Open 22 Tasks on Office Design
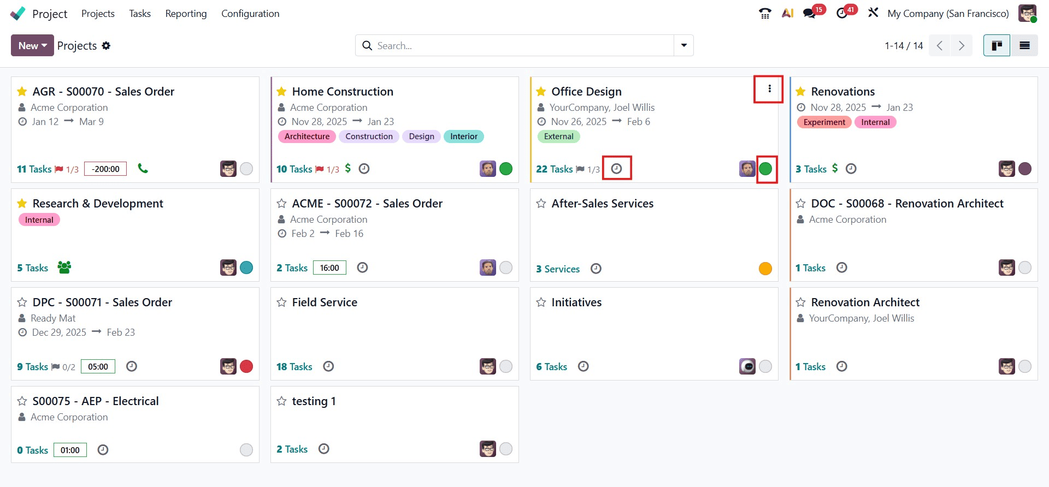This screenshot has height=487, width=1049. click(x=554, y=169)
